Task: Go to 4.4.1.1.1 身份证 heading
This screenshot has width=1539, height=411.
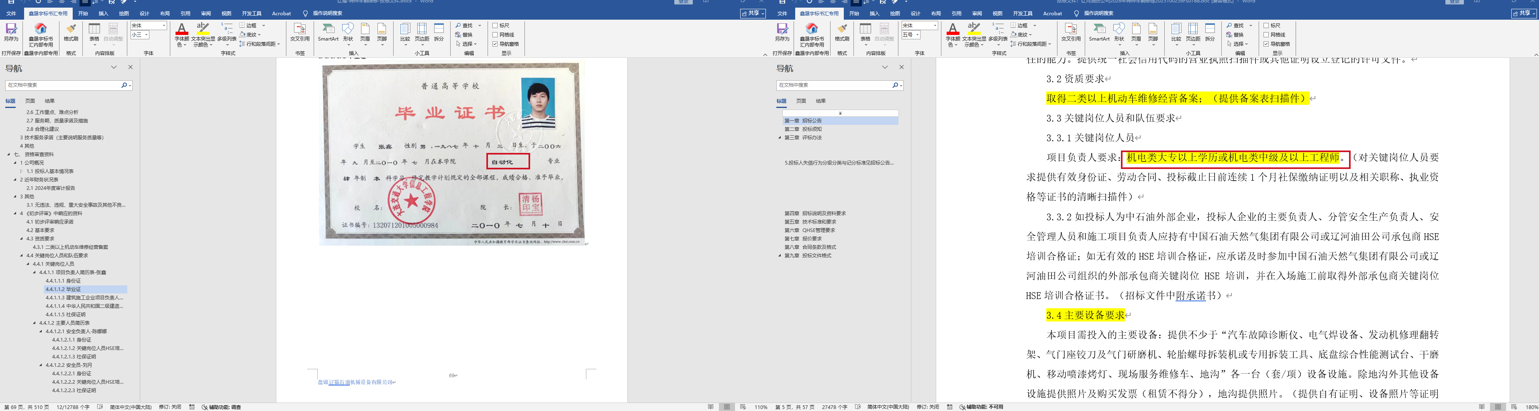Action: click(x=63, y=281)
